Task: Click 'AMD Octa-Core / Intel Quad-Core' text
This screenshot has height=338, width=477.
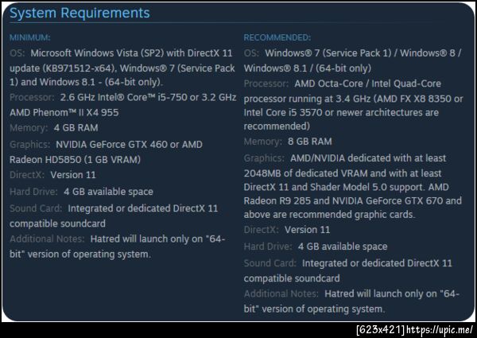Action: 368,84
